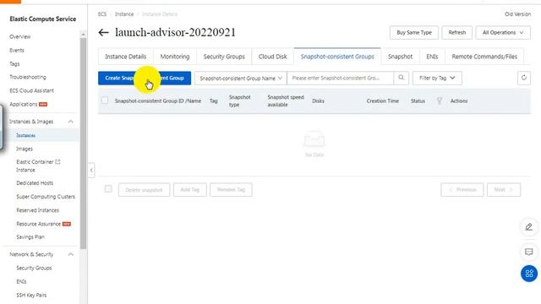541x304 pixels.
Task: Open the Filter by Tag dropdown
Action: click(x=437, y=79)
